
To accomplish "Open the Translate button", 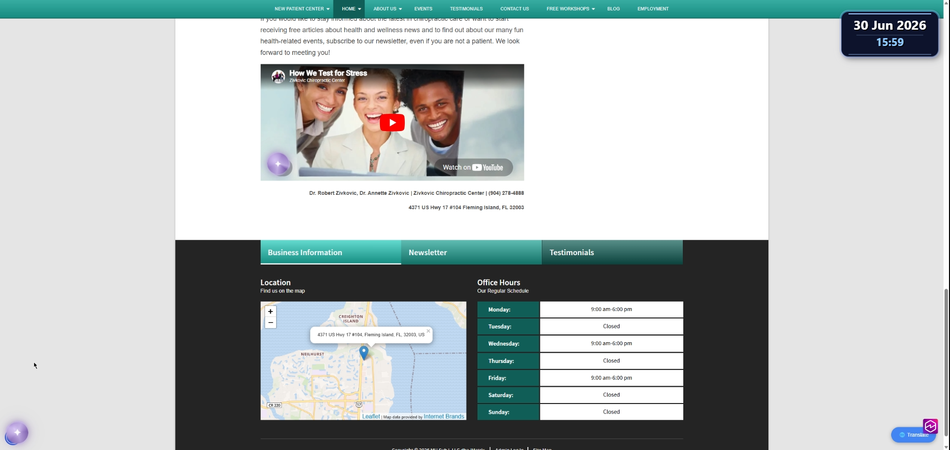I will (913, 435).
